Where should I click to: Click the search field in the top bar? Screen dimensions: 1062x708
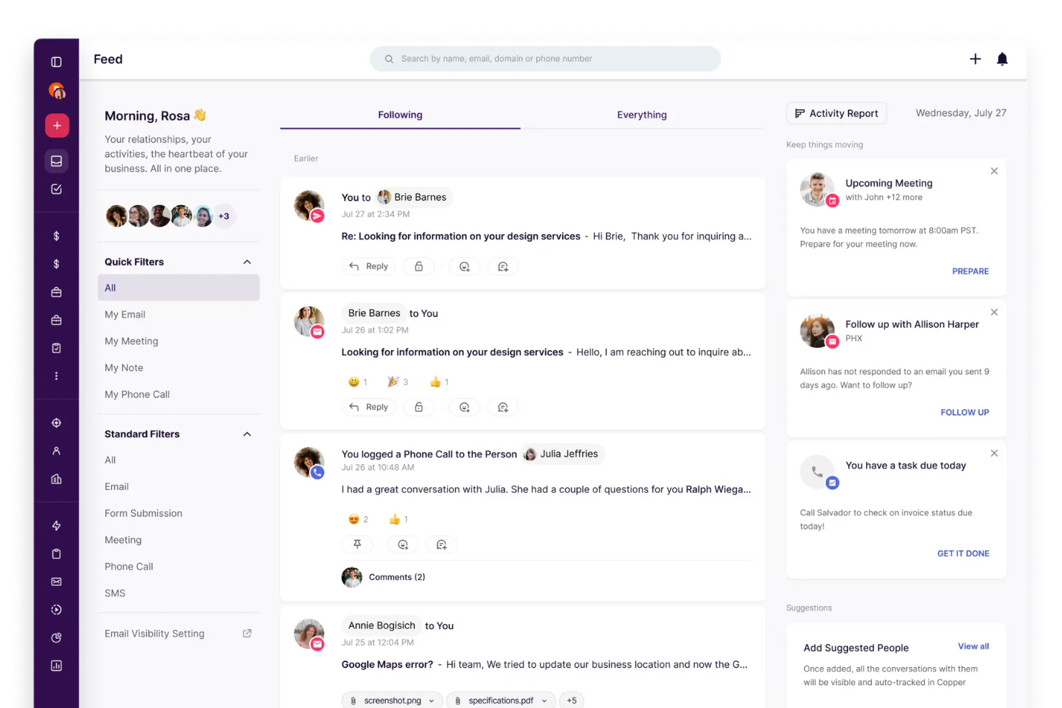click(x=545, y=58)
